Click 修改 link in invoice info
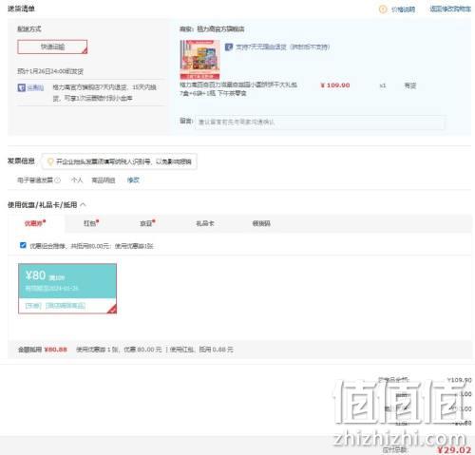Image resolution: width=475 pixels, height=455 pixels. point(133,180)
